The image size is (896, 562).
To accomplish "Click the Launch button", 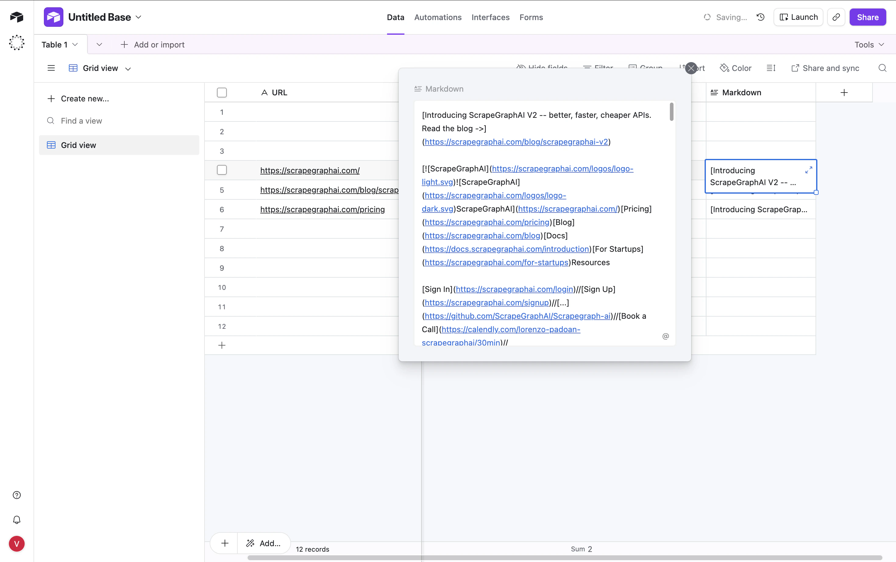I will coord(798,17).
